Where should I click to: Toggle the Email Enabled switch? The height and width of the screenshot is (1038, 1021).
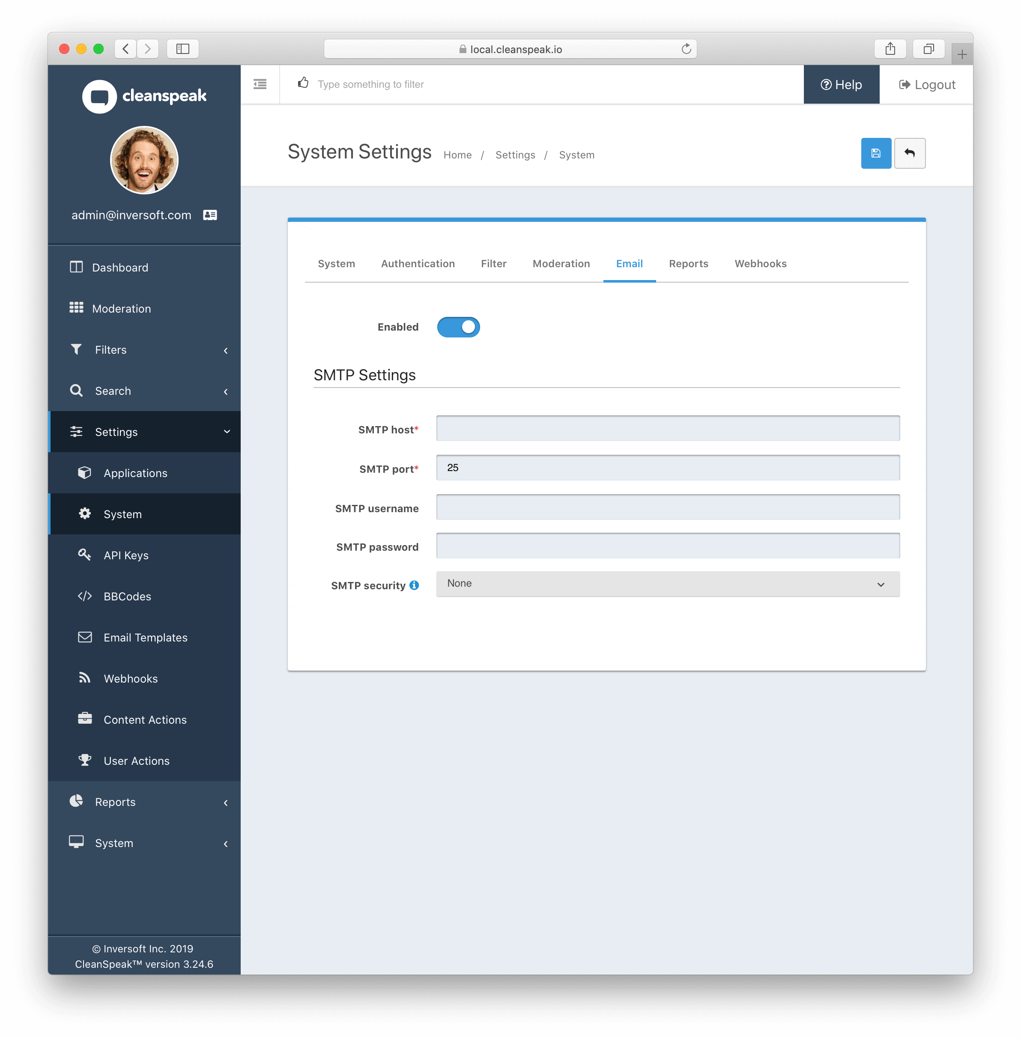(x=459, y=326)
